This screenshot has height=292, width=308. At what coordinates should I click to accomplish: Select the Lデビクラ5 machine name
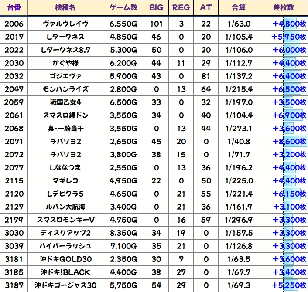[x=65, y=194]
